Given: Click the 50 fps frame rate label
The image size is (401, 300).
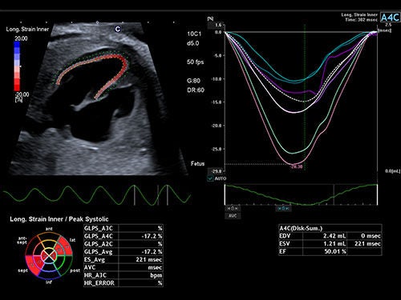Looking at the screenshot, I should (196, 62).
